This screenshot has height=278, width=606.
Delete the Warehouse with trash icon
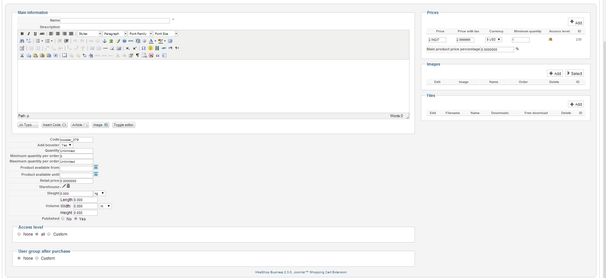tap(68, 186)
